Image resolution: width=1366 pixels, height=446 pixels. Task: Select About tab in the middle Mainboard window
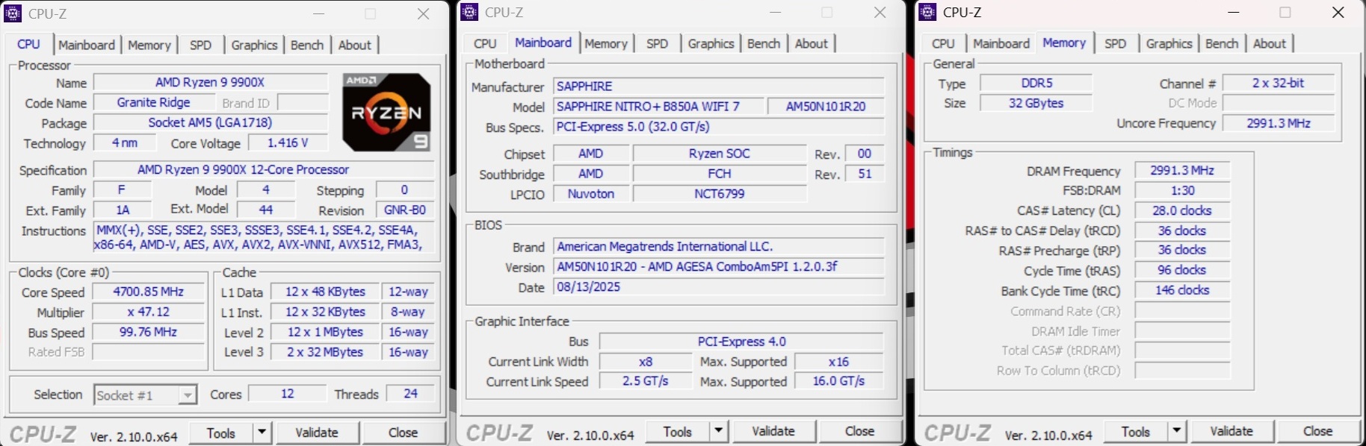tap(811, 43)
